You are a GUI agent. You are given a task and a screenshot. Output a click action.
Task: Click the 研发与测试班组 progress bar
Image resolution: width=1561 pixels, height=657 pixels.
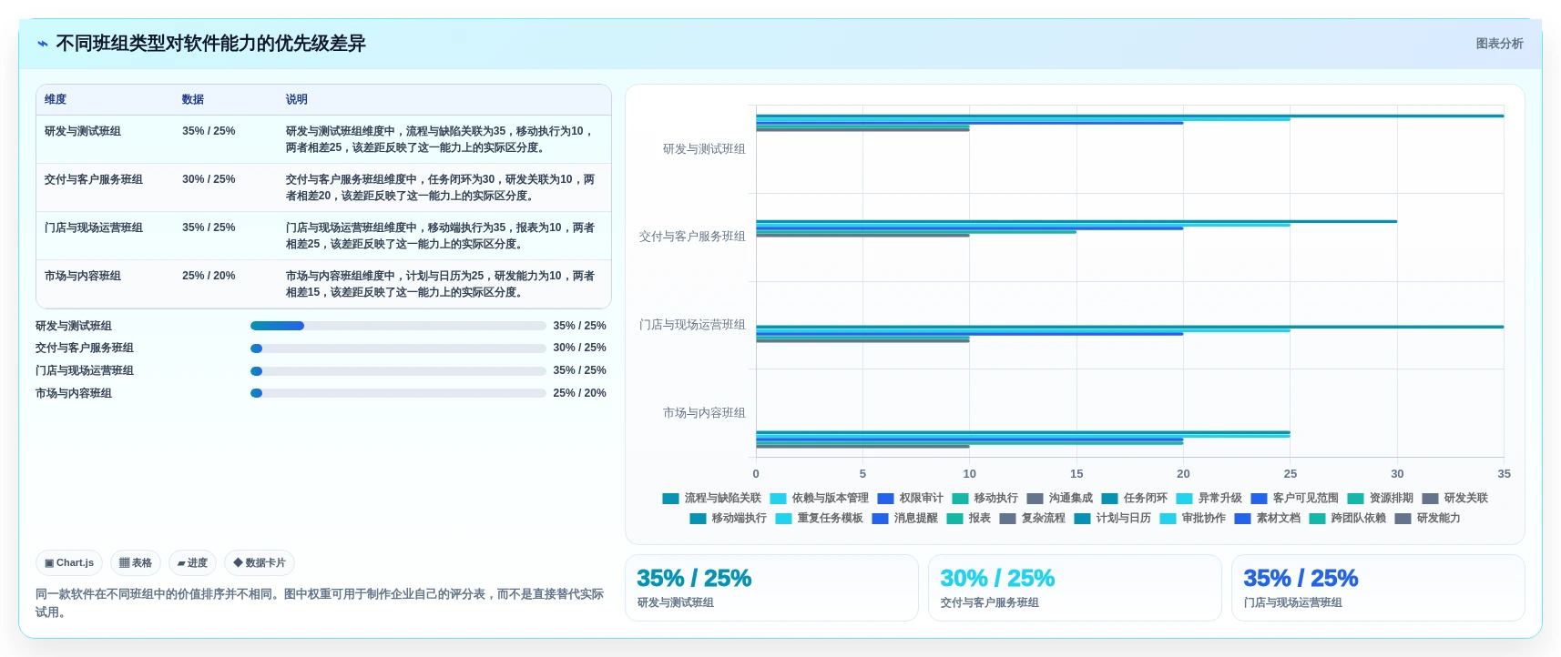[x=398, y=326]
